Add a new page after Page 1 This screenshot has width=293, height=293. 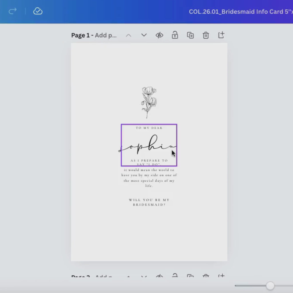coord(221,35)
